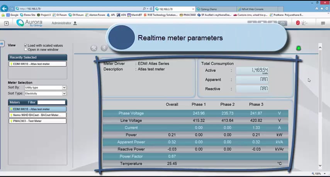Close the 192.168.3.70 browser tab
Viewport: 330px width, 177px height.
pos(193,9)
